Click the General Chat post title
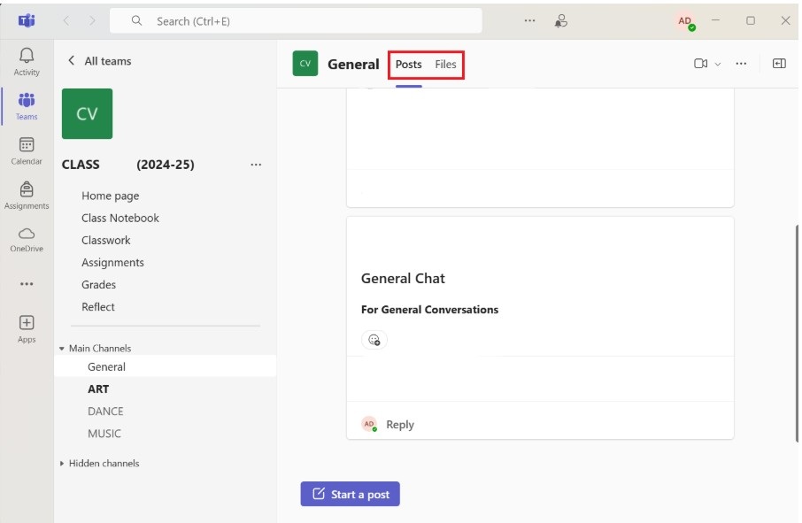802x523 pixels. point(403,279)
